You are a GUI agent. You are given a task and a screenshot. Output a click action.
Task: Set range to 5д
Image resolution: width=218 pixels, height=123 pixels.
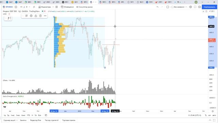coord(8,115)
